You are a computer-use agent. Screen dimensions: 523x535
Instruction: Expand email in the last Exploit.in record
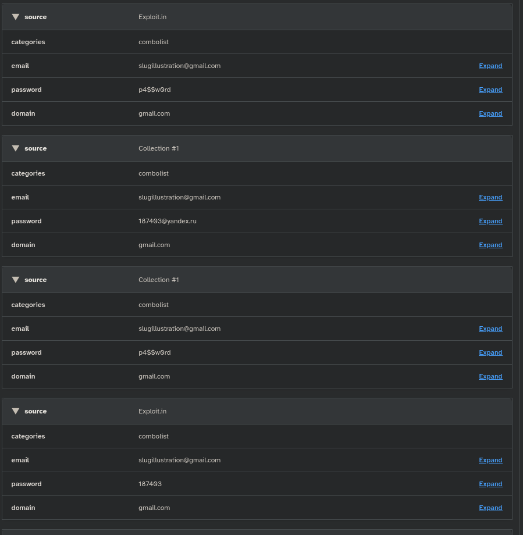tap(490, 460)
